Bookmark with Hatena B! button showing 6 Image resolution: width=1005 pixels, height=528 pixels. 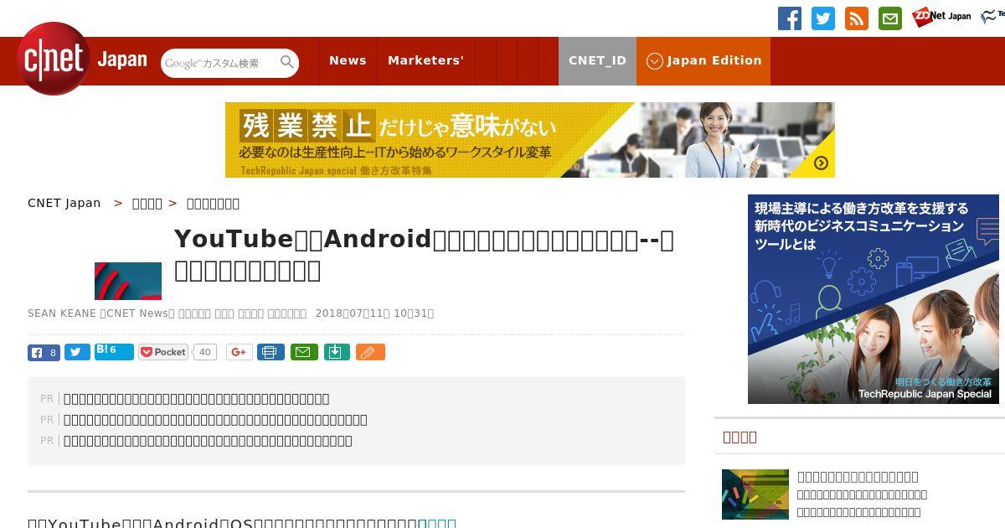tap(114, 351)
